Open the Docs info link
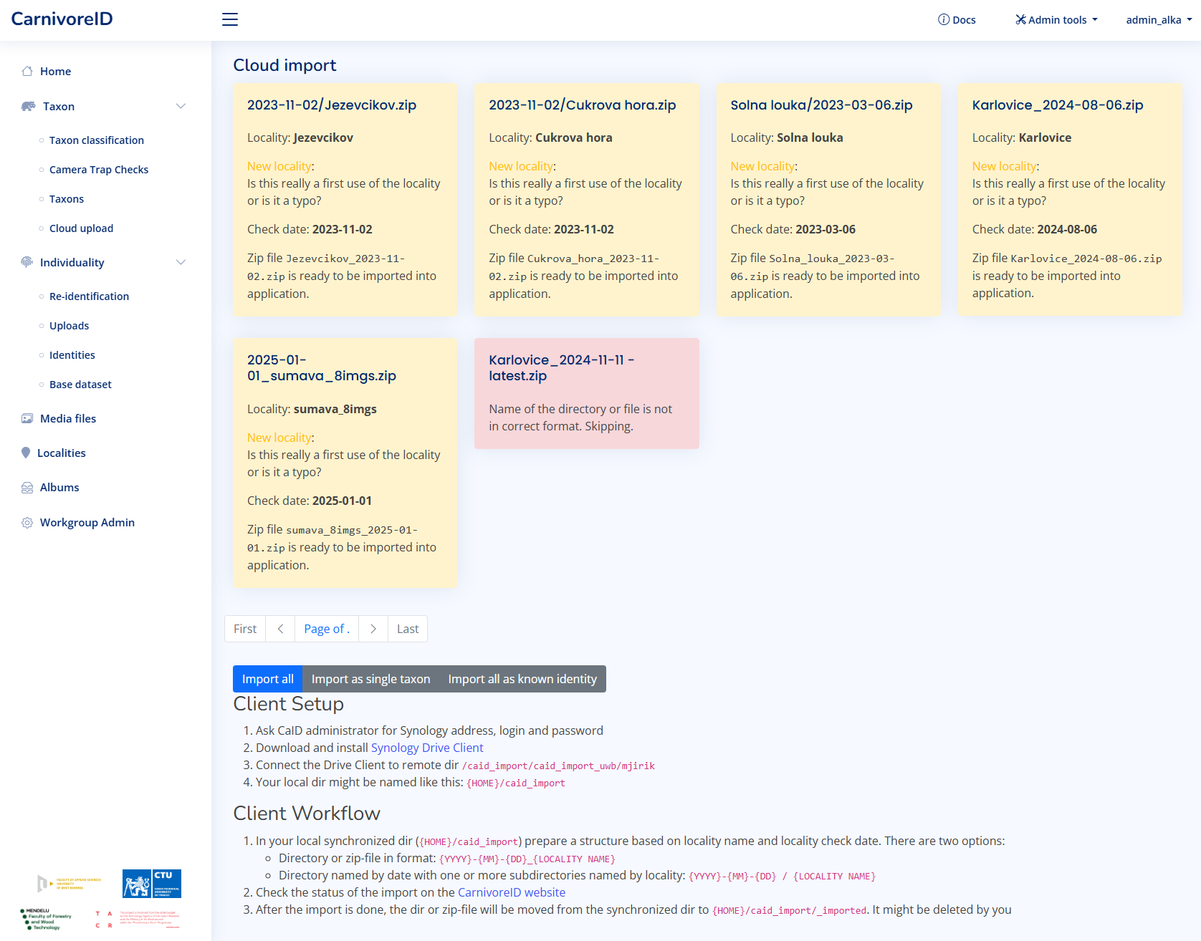This screenshot has width=1201, height=941. 957,20
